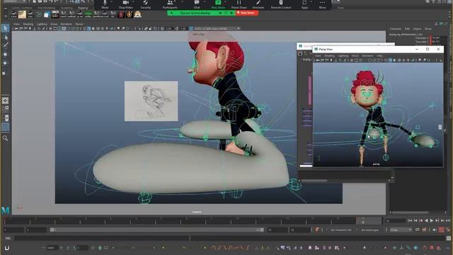
Task: Open the viewport renderer dropdown
Action: pos(214,28)
